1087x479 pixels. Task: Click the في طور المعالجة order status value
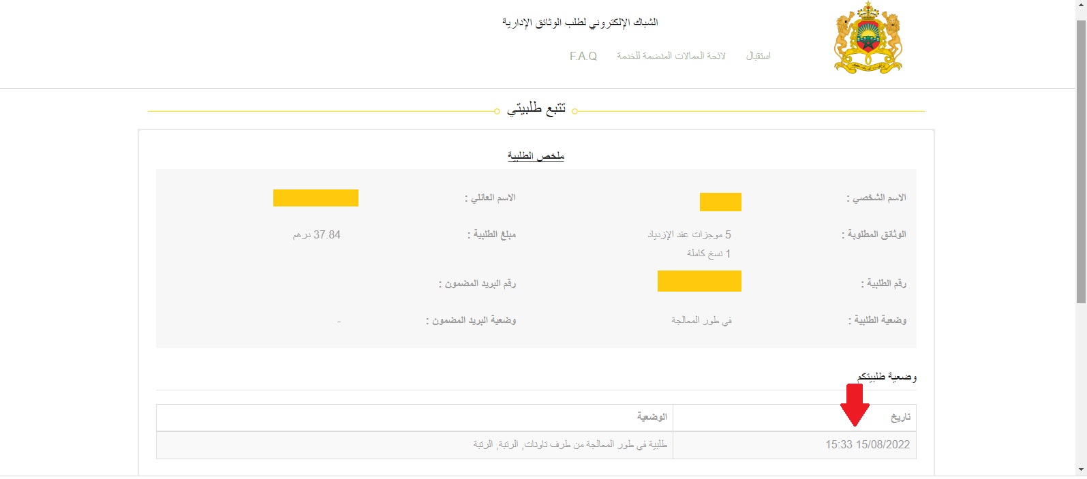click(701, 320)
